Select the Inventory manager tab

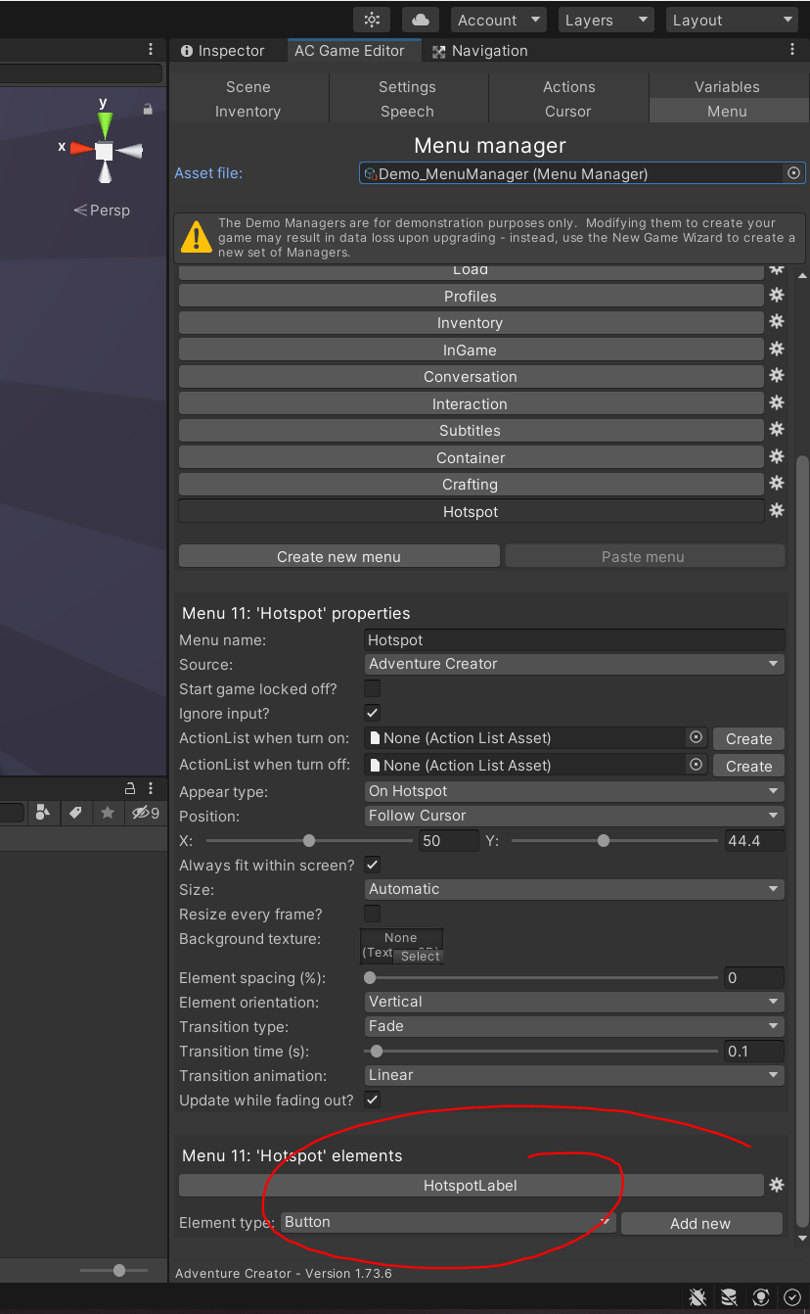248,112
